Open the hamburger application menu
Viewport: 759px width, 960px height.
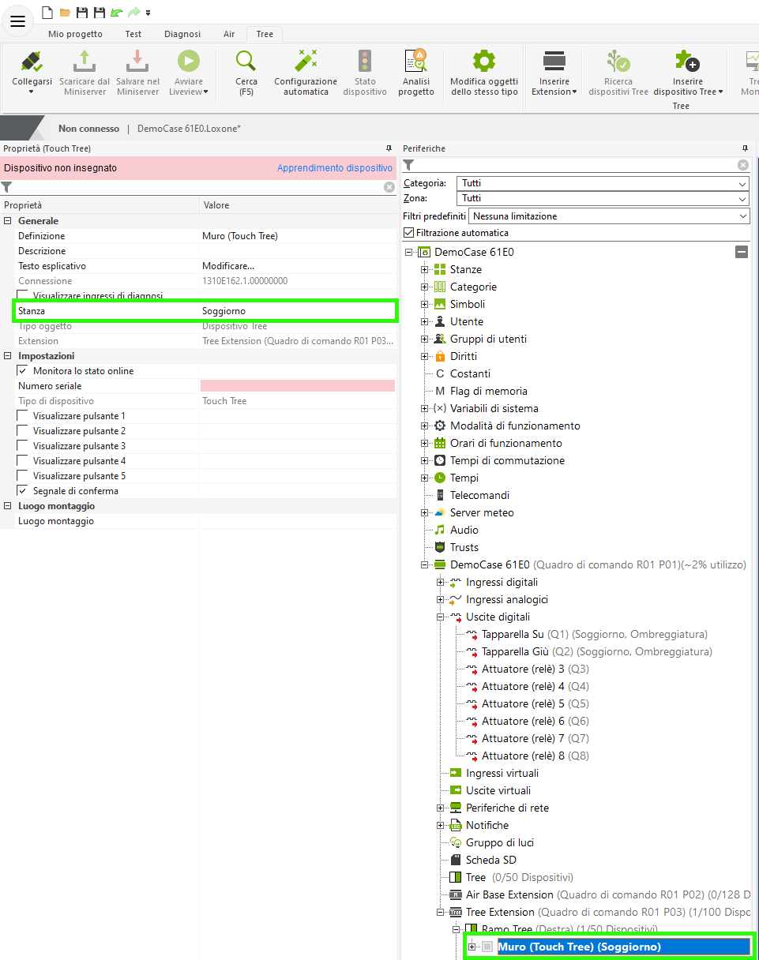click(x=17, y=21)
